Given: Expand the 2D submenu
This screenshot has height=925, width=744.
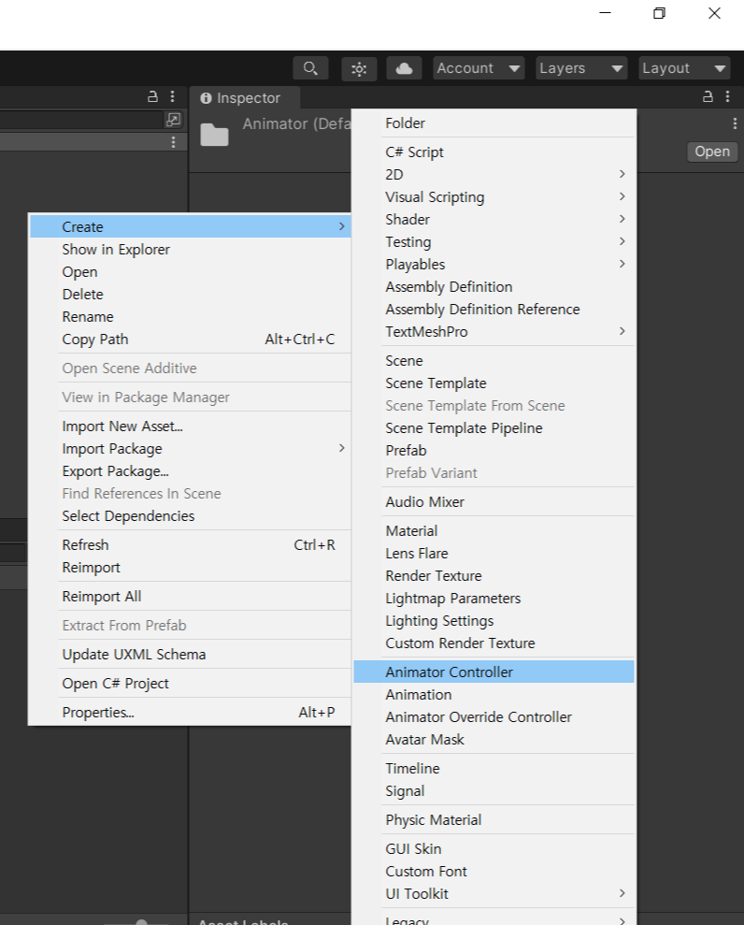Looking at the screenshot, I should (x=494, y=175).
